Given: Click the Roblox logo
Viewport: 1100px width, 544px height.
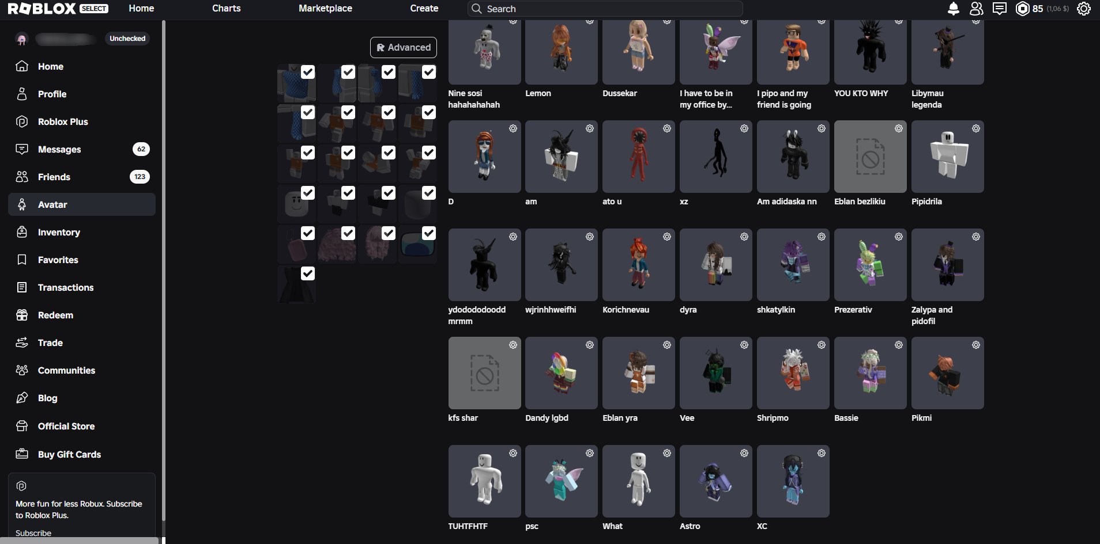Looking at the screenshot, I should (x=42, y=9).
